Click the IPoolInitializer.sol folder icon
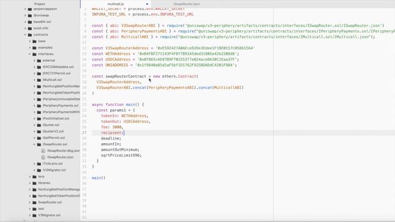The width and height of the screenshot is (395, 222). pyautogui.click(x=39, y=118)
